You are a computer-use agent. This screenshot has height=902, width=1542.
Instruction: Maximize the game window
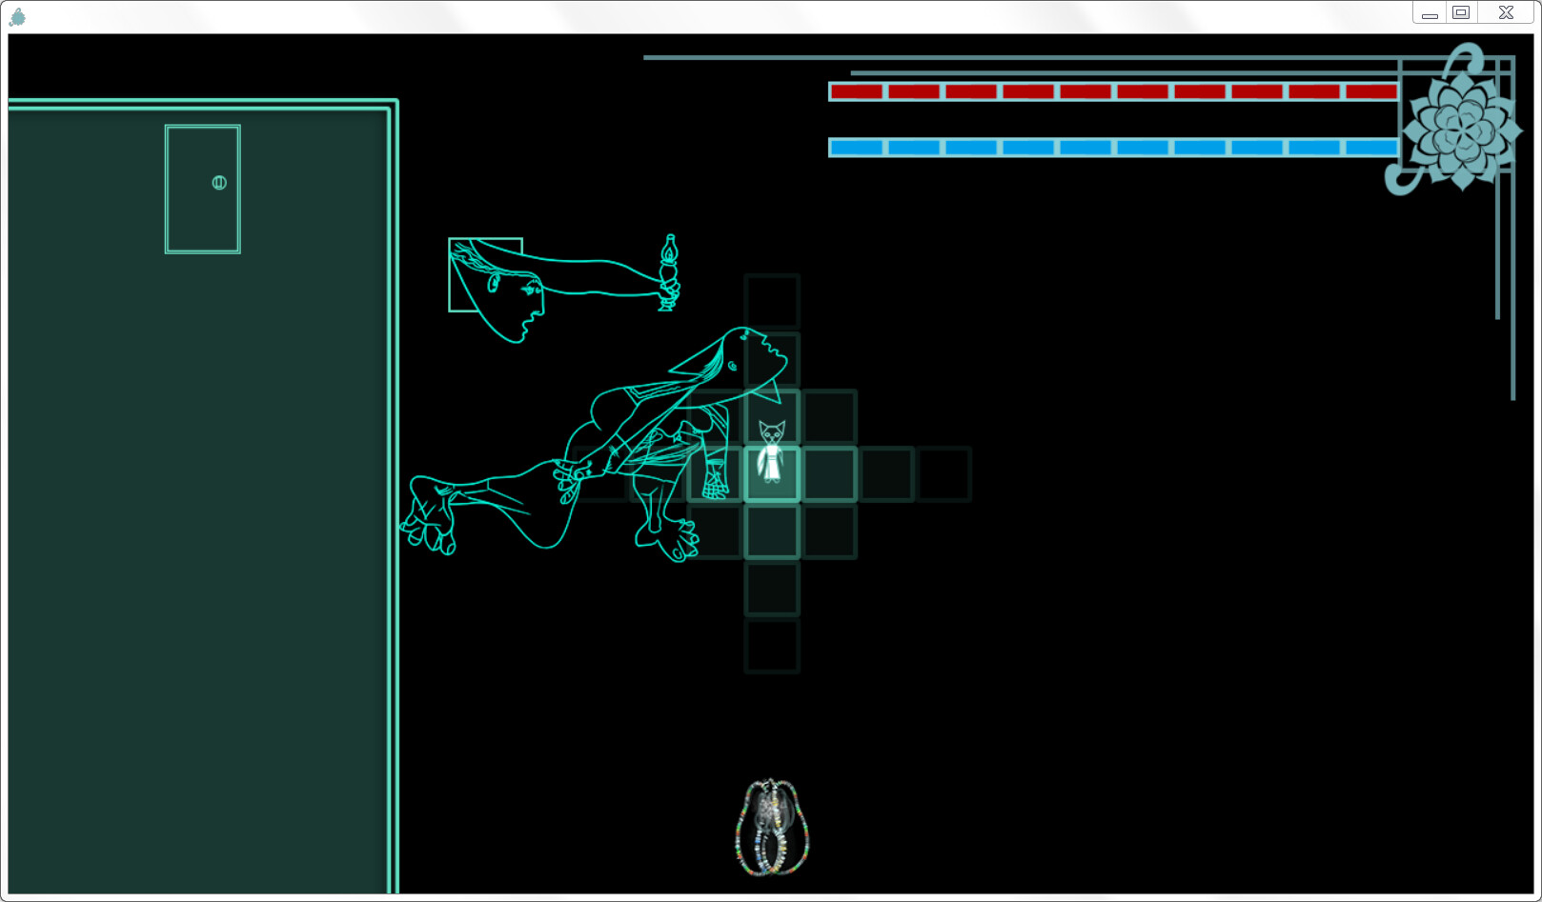[x=1460, y=12]
